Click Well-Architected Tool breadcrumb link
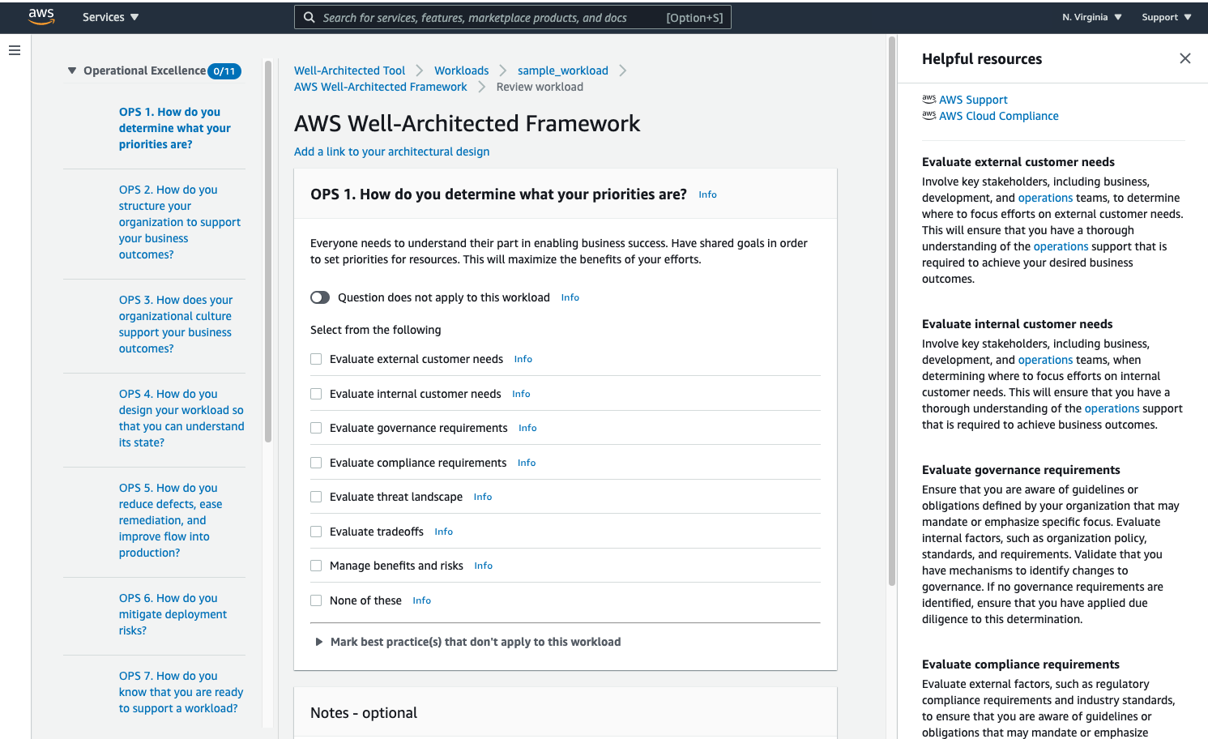This screenshot has width=1208, height=739. point(349,70)
